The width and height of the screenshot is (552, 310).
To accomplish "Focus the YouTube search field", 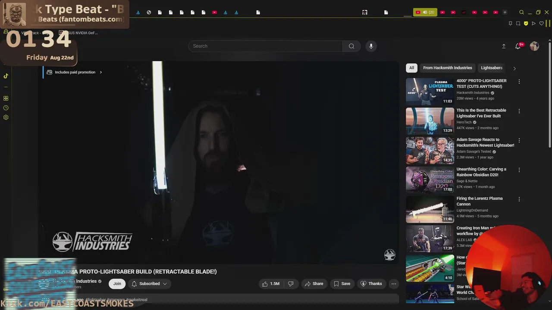I will tap(266, 46).
